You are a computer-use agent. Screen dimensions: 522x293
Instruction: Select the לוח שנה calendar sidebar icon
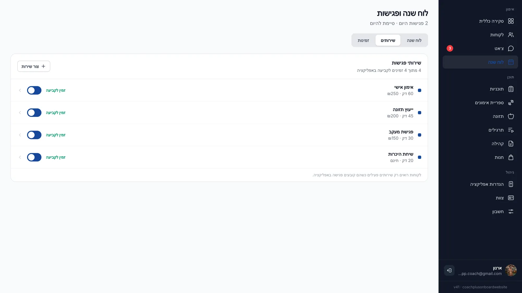tap(511, 62)
